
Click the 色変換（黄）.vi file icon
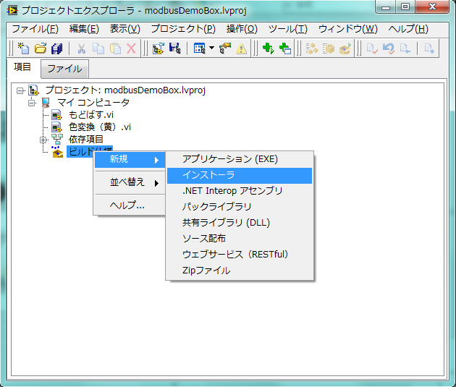(56, 127)
